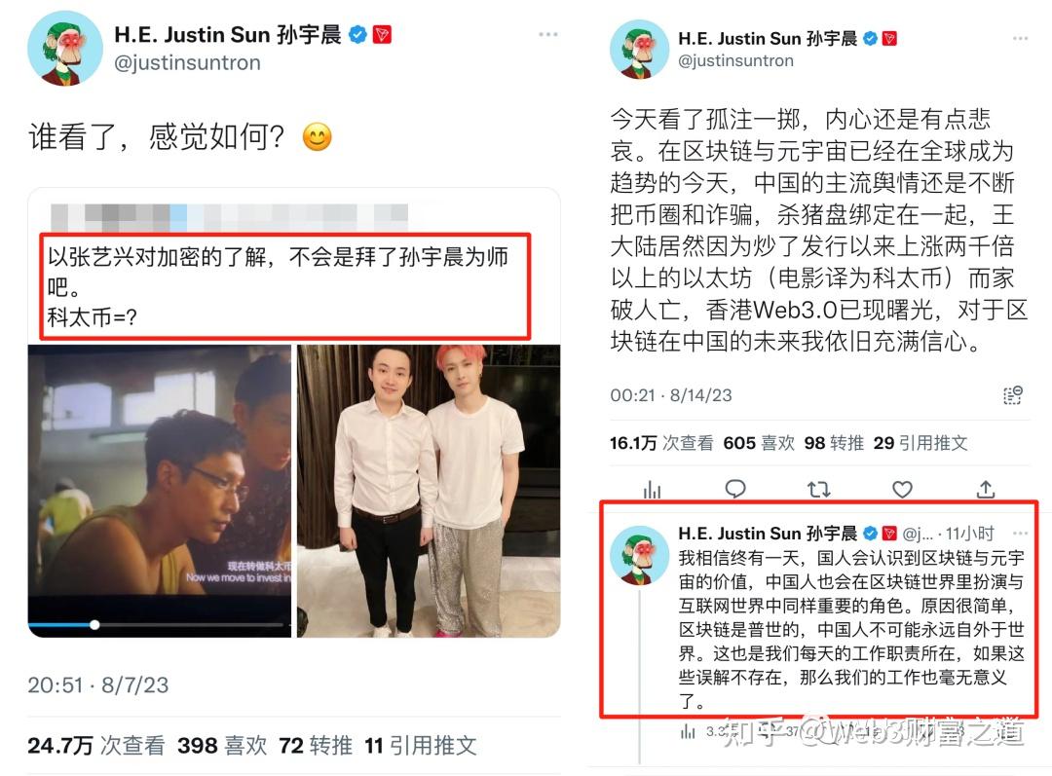
Task: Open the movie scene video thumbnail
Action: [x=160, y=491]
